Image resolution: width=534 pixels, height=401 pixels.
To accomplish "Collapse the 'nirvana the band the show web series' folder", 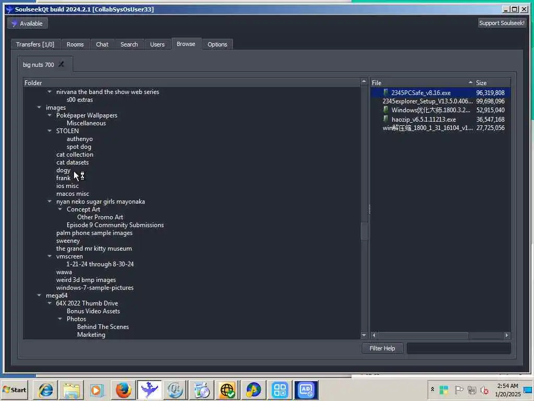I will pyautogui.click(x=50, y=92).
